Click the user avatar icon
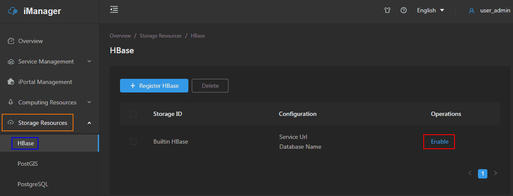 click(x=472, y=11)
